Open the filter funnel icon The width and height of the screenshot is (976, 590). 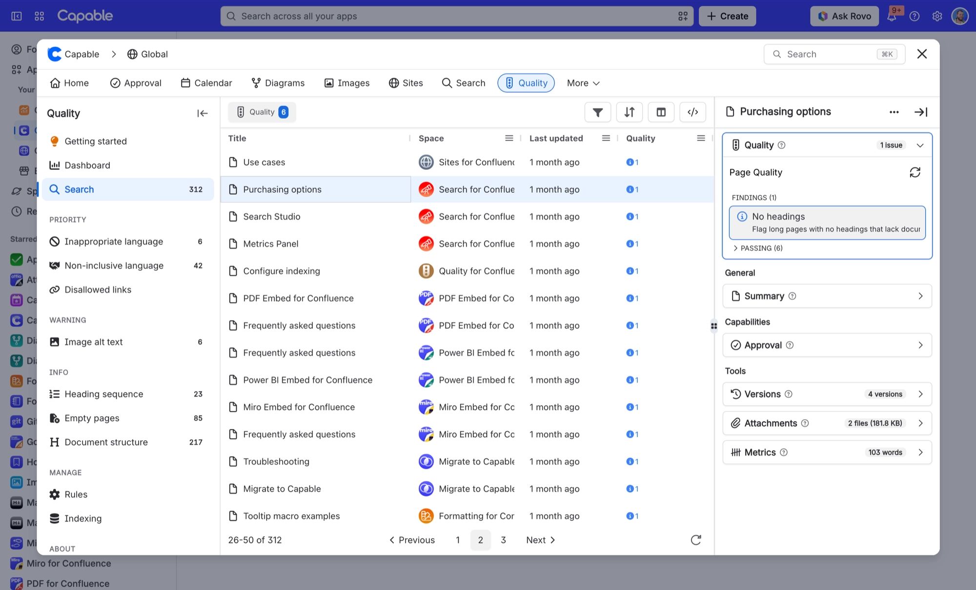click(x=597, y=112)
